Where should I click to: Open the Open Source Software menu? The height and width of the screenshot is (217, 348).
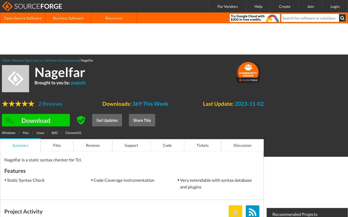23,18
